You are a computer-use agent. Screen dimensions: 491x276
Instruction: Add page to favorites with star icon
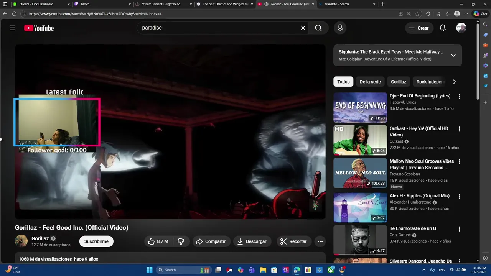click(x=417, y=14)
